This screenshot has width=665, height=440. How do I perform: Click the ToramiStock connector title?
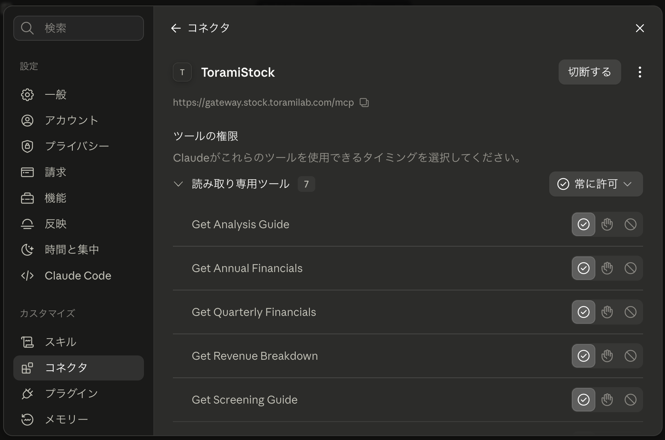click(x=238, y=72)
